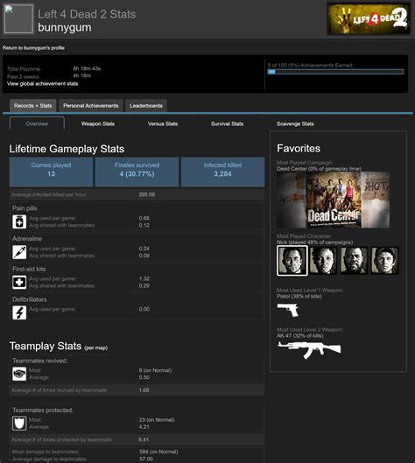This screenshot has width=415, height=463.
Task: Click the Total Playtime value 8h 18m 43s
Action: tap(87, 68)
